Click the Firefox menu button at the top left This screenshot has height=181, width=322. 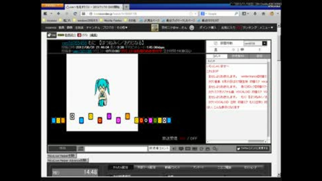(52, 6)
